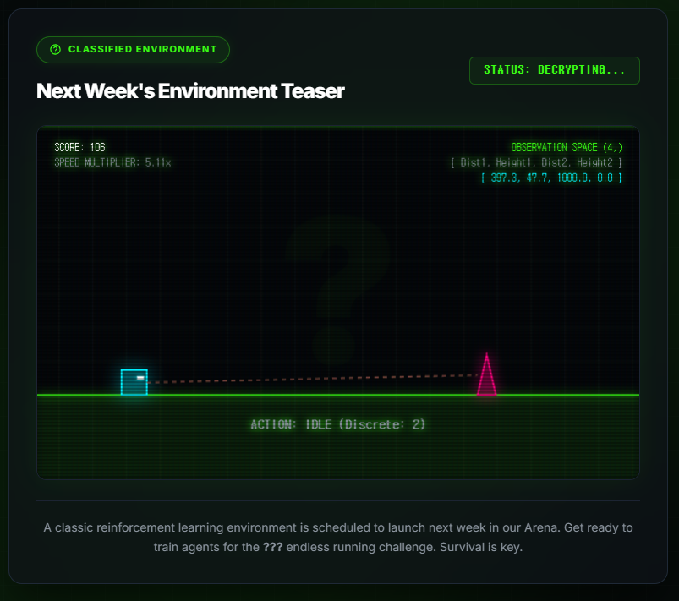Click the CLASSIFIED ENVIRONMENT badge

point(133,50)
